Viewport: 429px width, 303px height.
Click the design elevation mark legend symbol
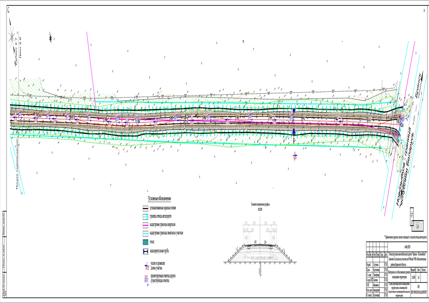[146, 278]
